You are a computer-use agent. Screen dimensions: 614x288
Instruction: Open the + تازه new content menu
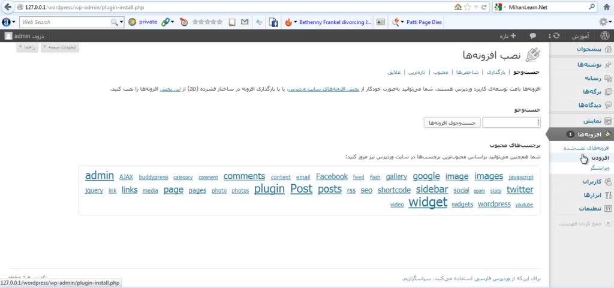(508, 35)
